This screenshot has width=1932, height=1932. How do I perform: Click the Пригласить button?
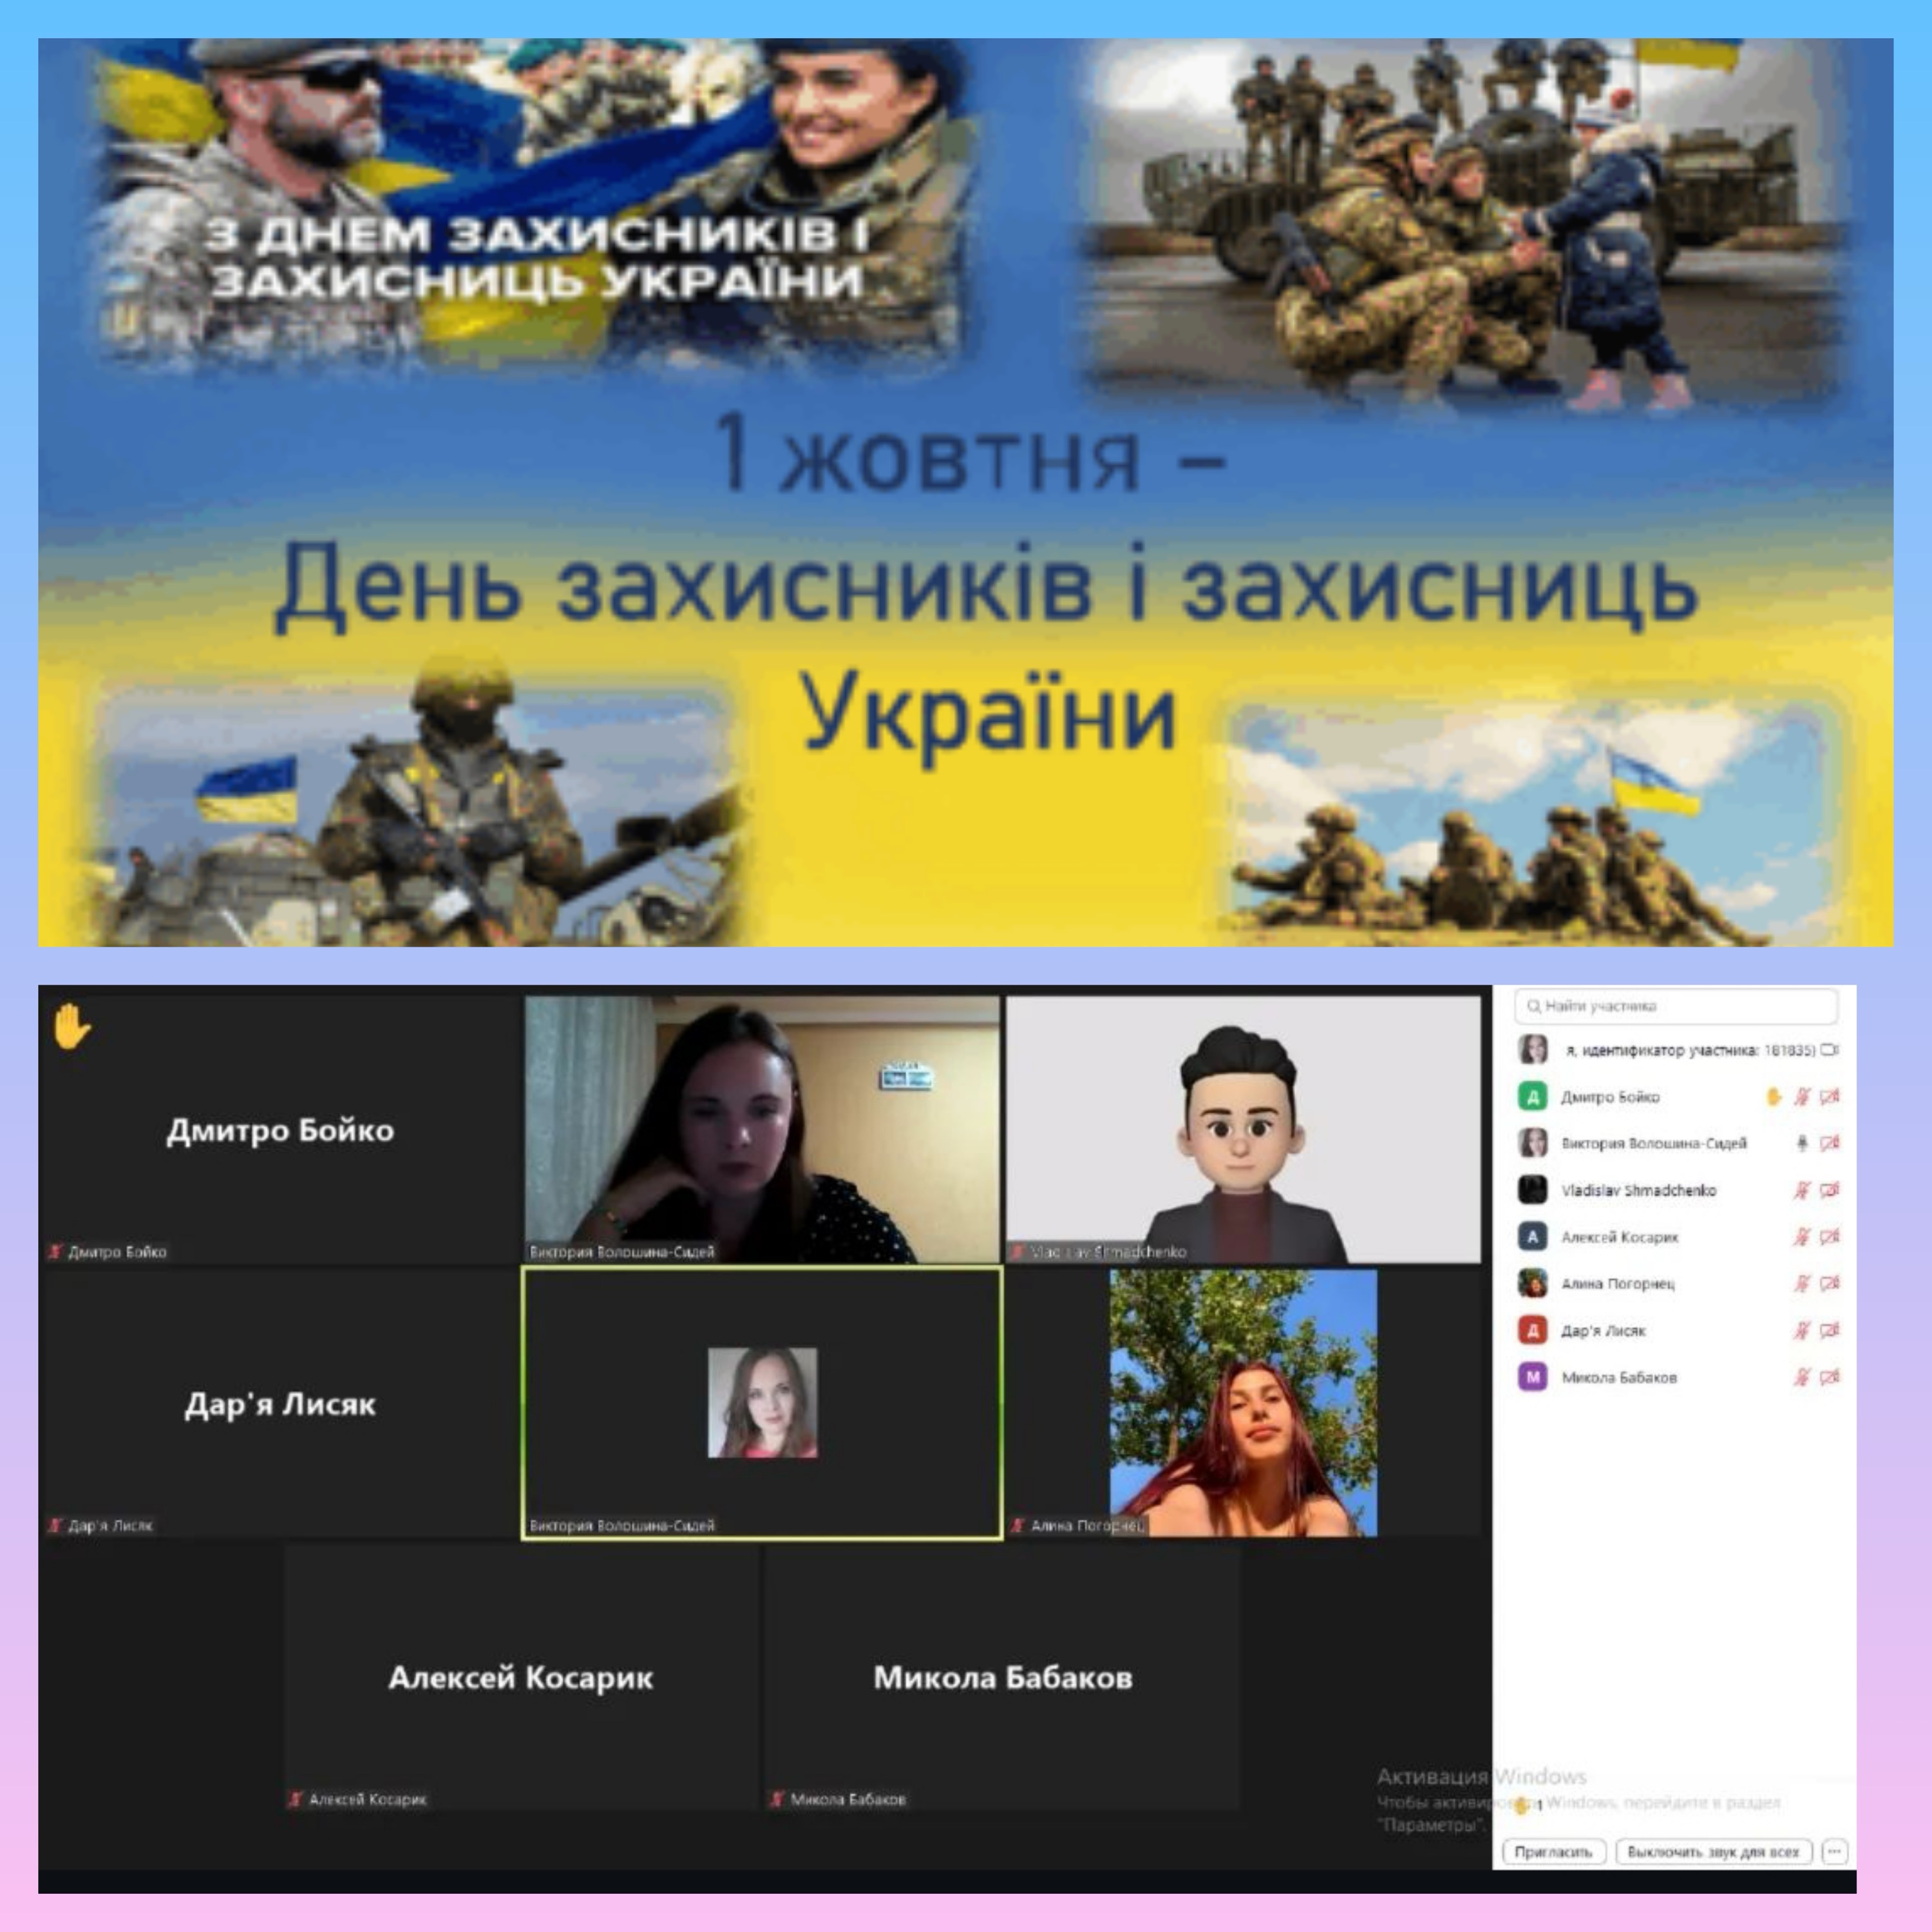(1553, 1852)
